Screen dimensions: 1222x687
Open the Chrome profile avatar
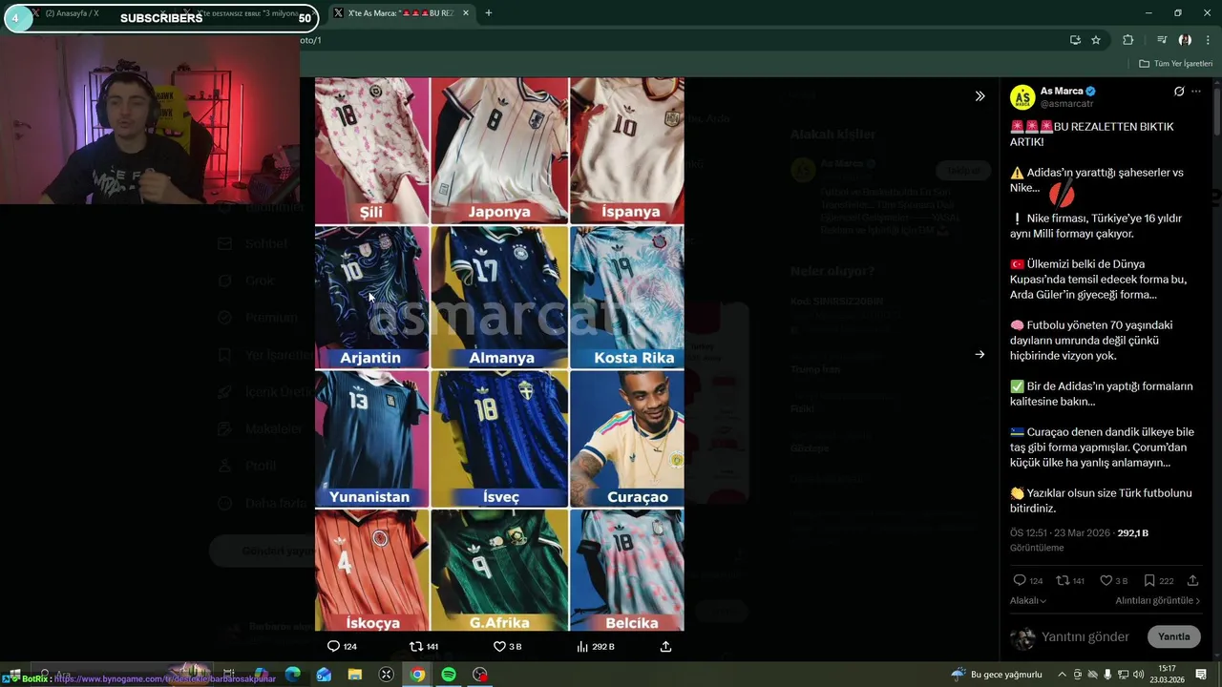click(1185, 40)
